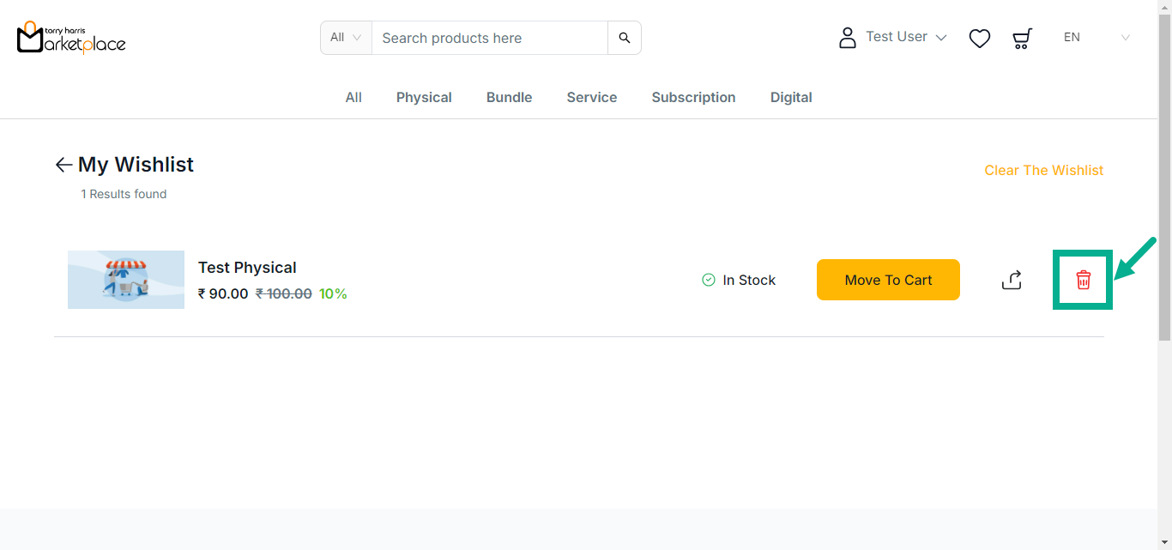This screenshot has width=1172, height=550.
Task: Click the Torry Harris Marketplace logo
Action: point(71,38)
